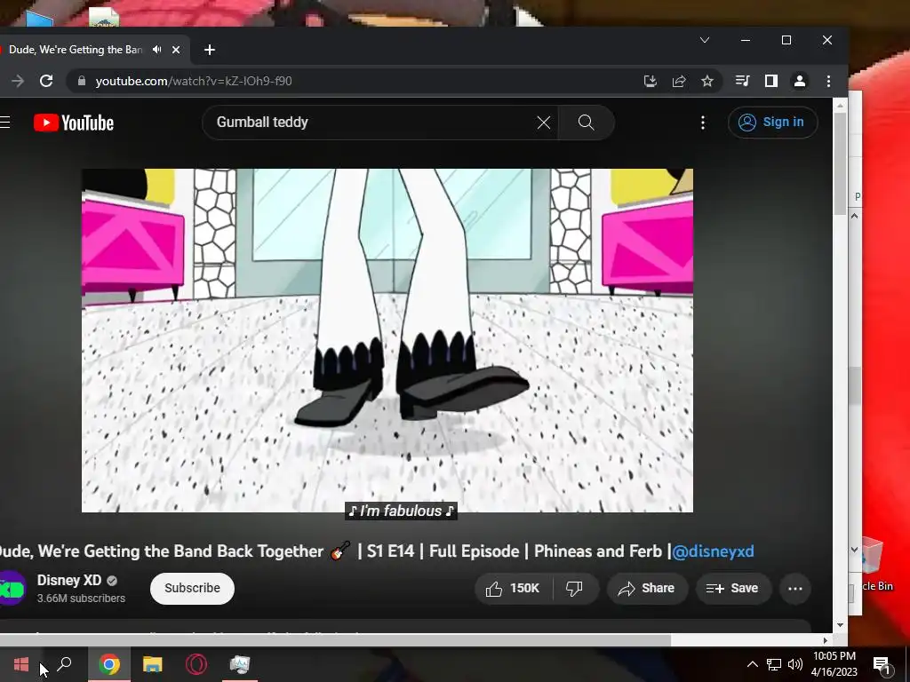Click the YouTube logo

point(74,123)
